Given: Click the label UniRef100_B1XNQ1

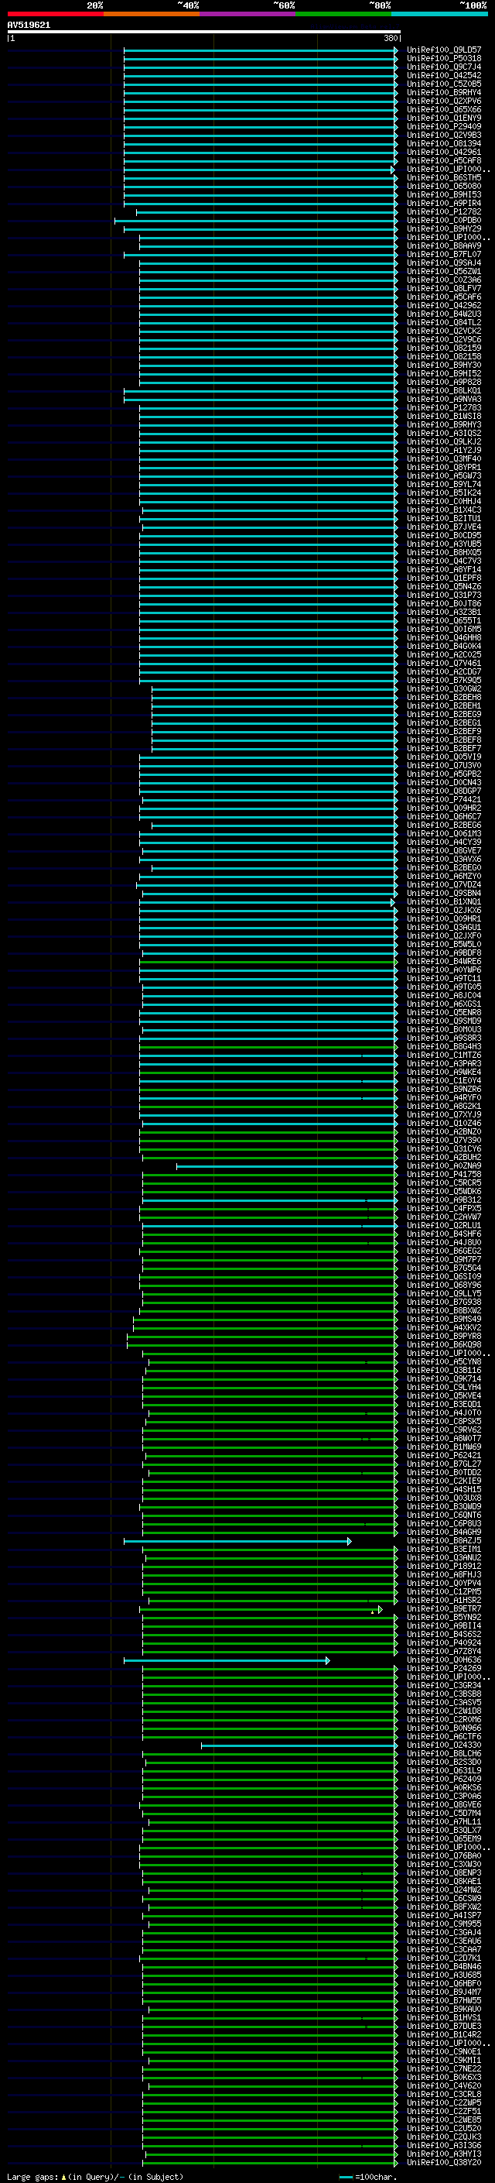Looking at the screenshot, I should pyautogui.click(x=444, y=901).
